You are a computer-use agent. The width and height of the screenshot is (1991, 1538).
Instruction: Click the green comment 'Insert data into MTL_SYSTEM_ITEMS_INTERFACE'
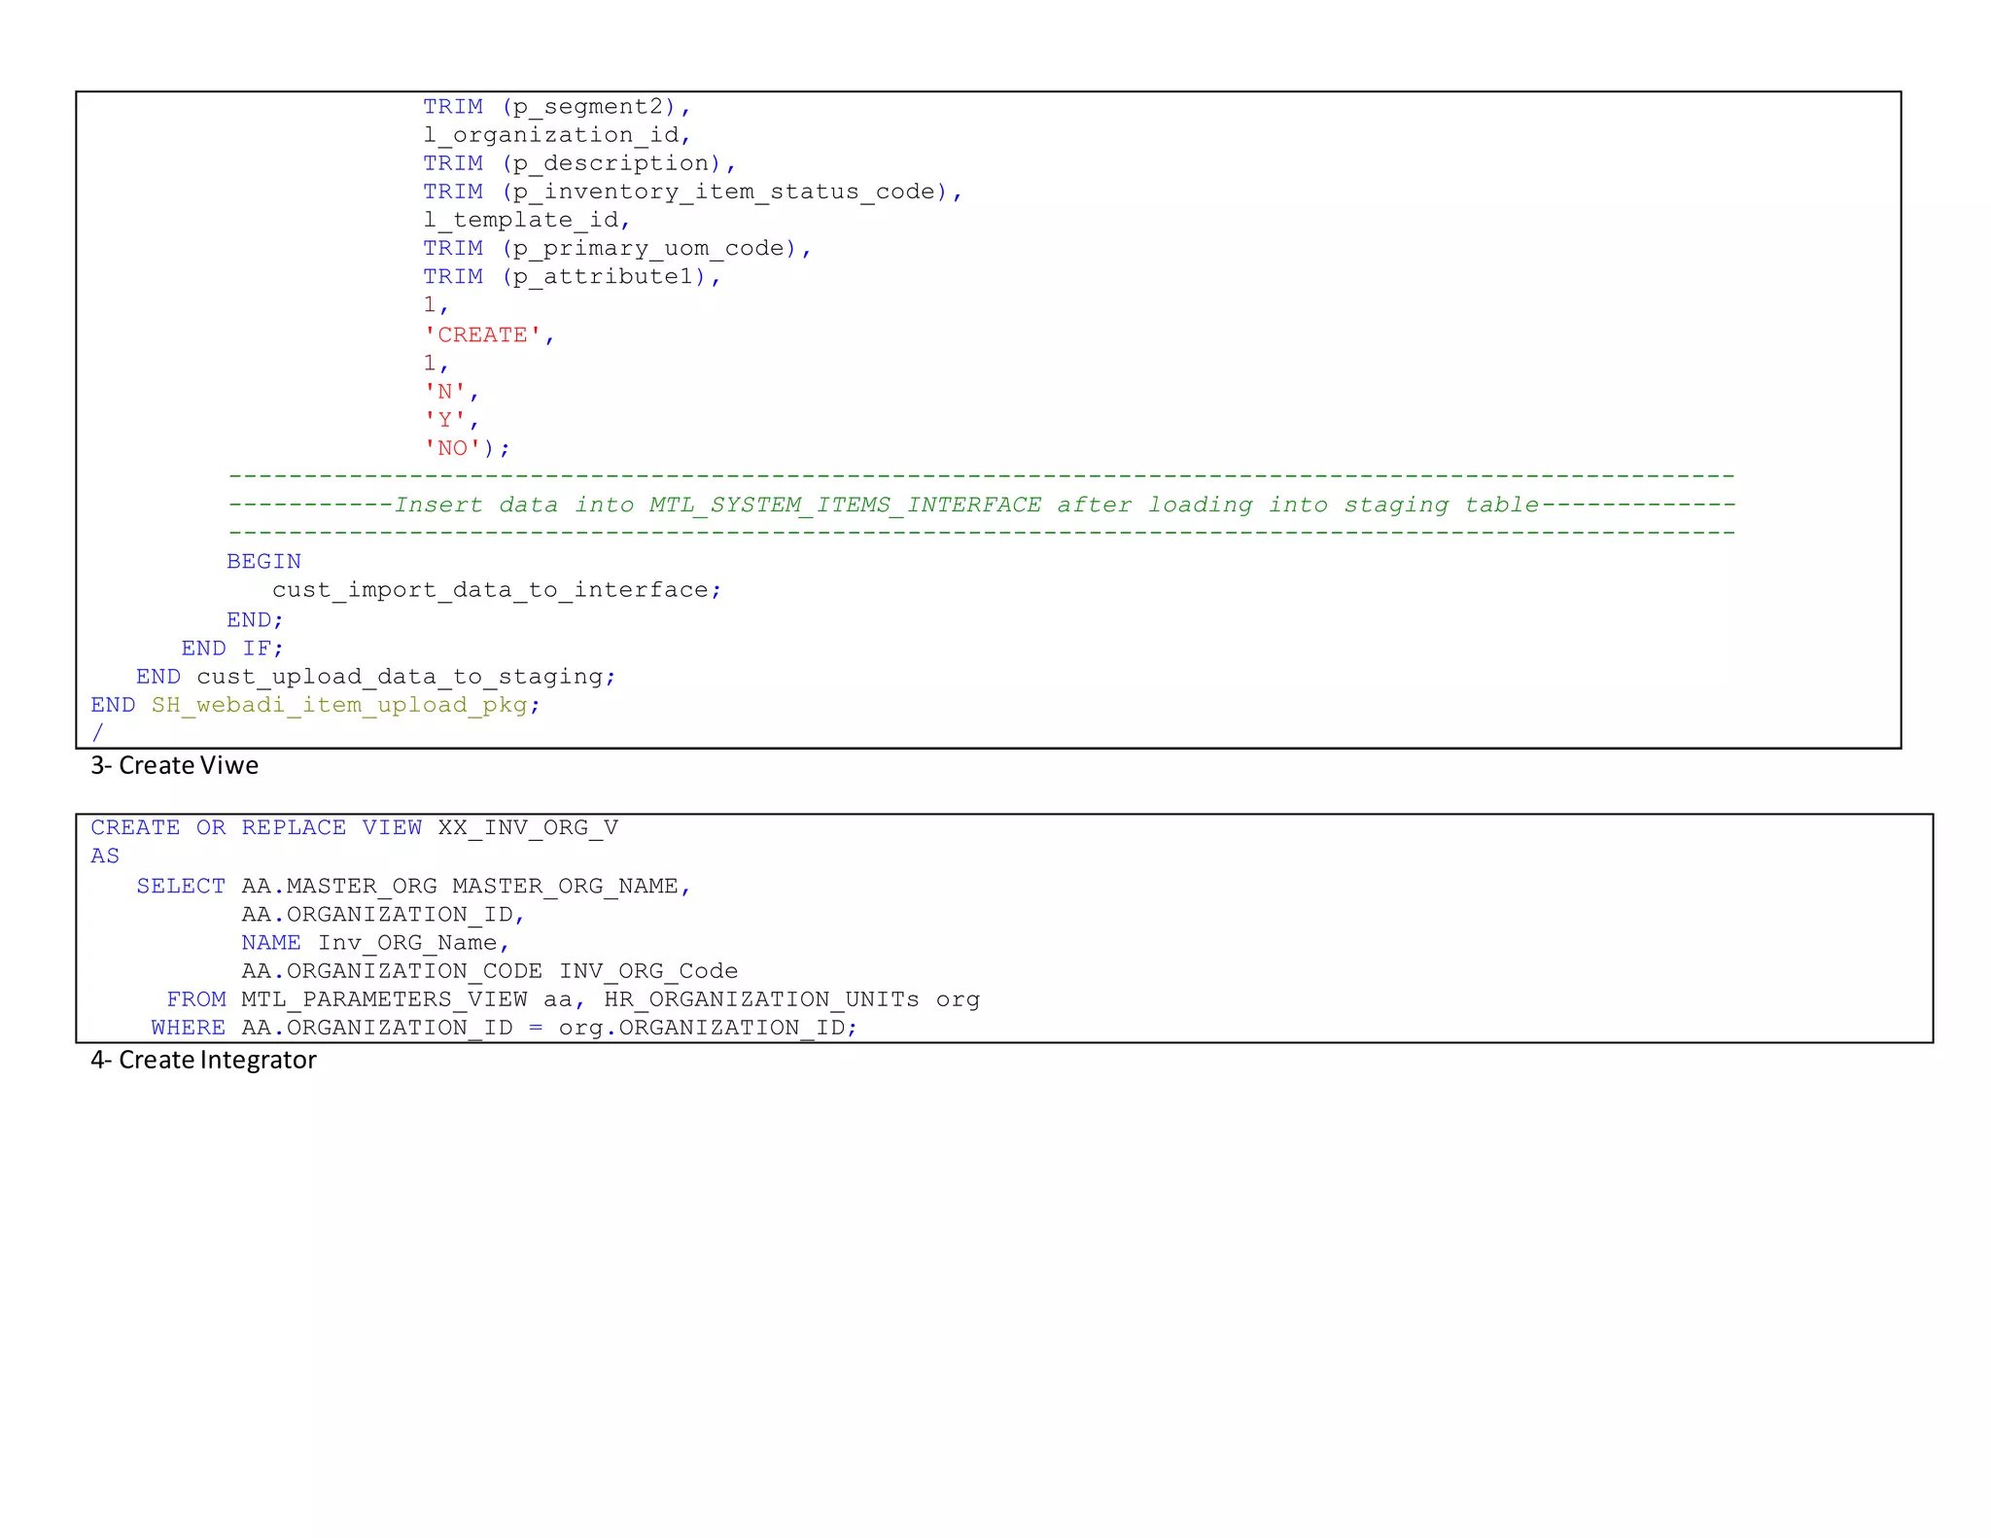717,506
